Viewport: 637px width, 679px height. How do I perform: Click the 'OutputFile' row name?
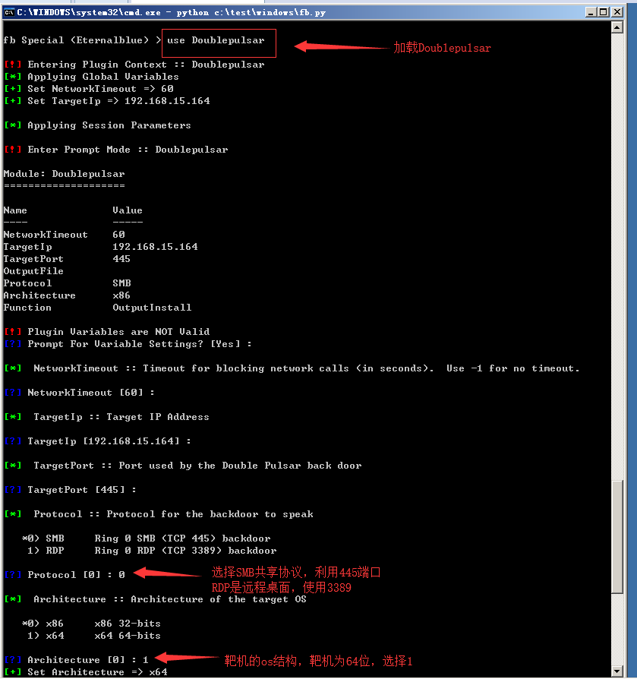[x=33, y=271]
